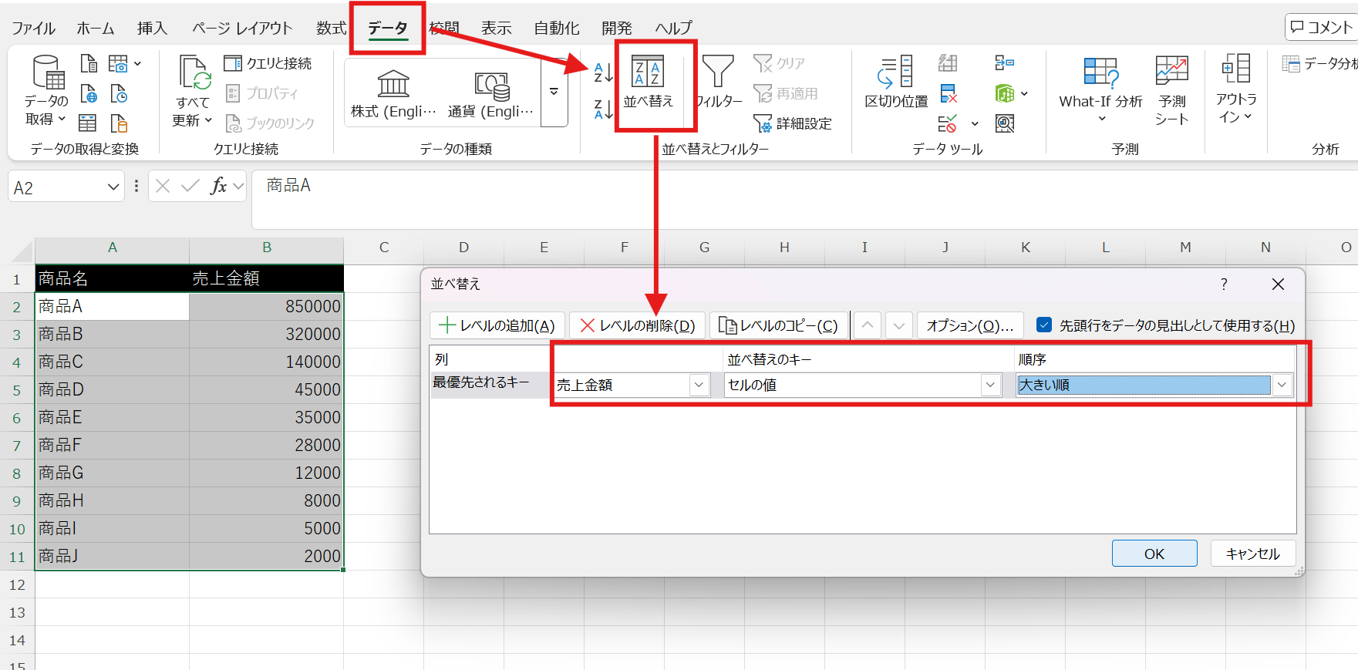Switch to 自動化 tab

[557, 29]
